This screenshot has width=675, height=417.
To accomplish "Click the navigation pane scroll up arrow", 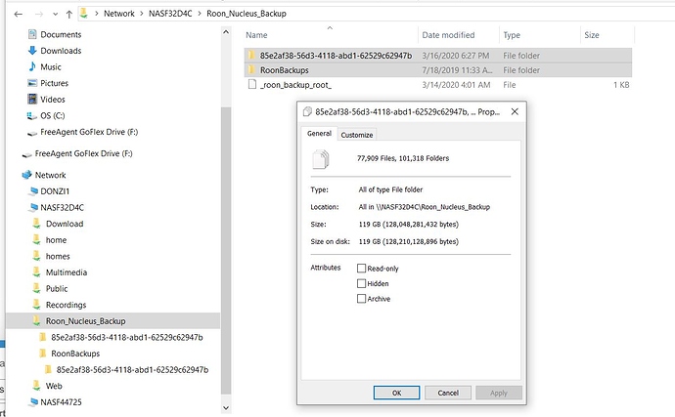I will pos(226,32).
